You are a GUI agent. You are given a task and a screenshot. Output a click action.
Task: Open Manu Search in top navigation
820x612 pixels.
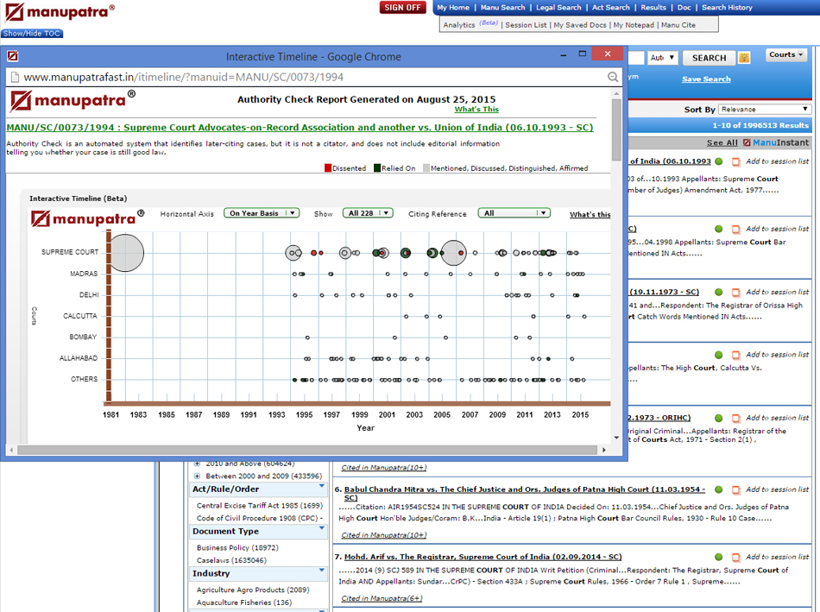tap(502, 7)
